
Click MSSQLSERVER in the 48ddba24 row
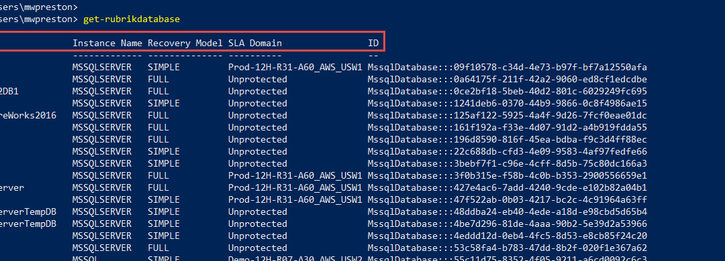click(102, 211)
